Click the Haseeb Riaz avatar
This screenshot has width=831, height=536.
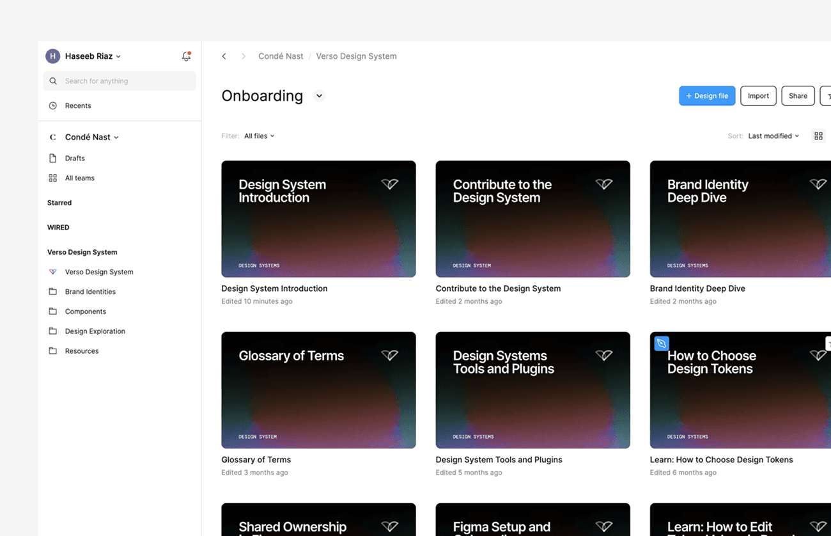pyautogui.click(x=52, y=56)
